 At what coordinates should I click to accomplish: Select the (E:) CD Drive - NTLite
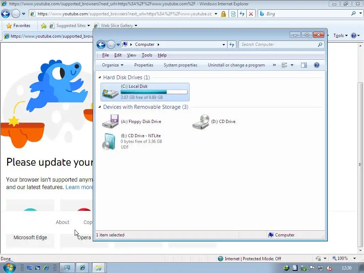pyautogui.click(x=132, y=141)
